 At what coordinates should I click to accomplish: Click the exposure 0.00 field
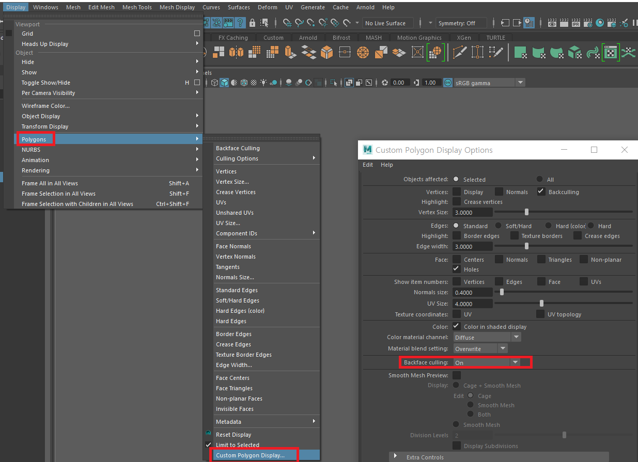click(x=399, y=83)
